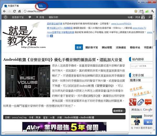This screenshot has width=157, height=136.
Task: Open the 聯絡本站 navigation item
Action: click(x=135, y=47)
